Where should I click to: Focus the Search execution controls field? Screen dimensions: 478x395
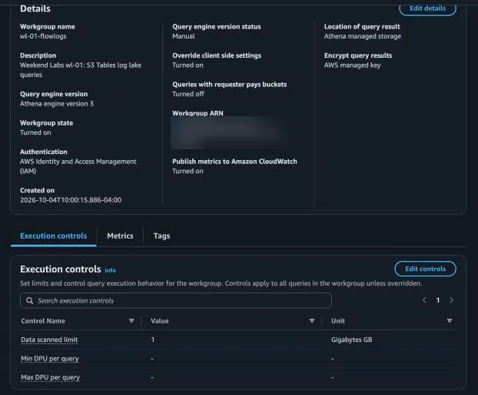[x=176, y=300]
